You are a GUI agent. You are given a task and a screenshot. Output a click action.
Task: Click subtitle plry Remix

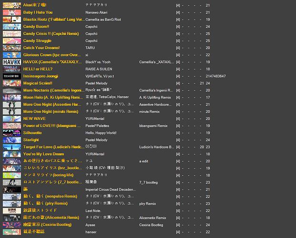pos(148,204)
